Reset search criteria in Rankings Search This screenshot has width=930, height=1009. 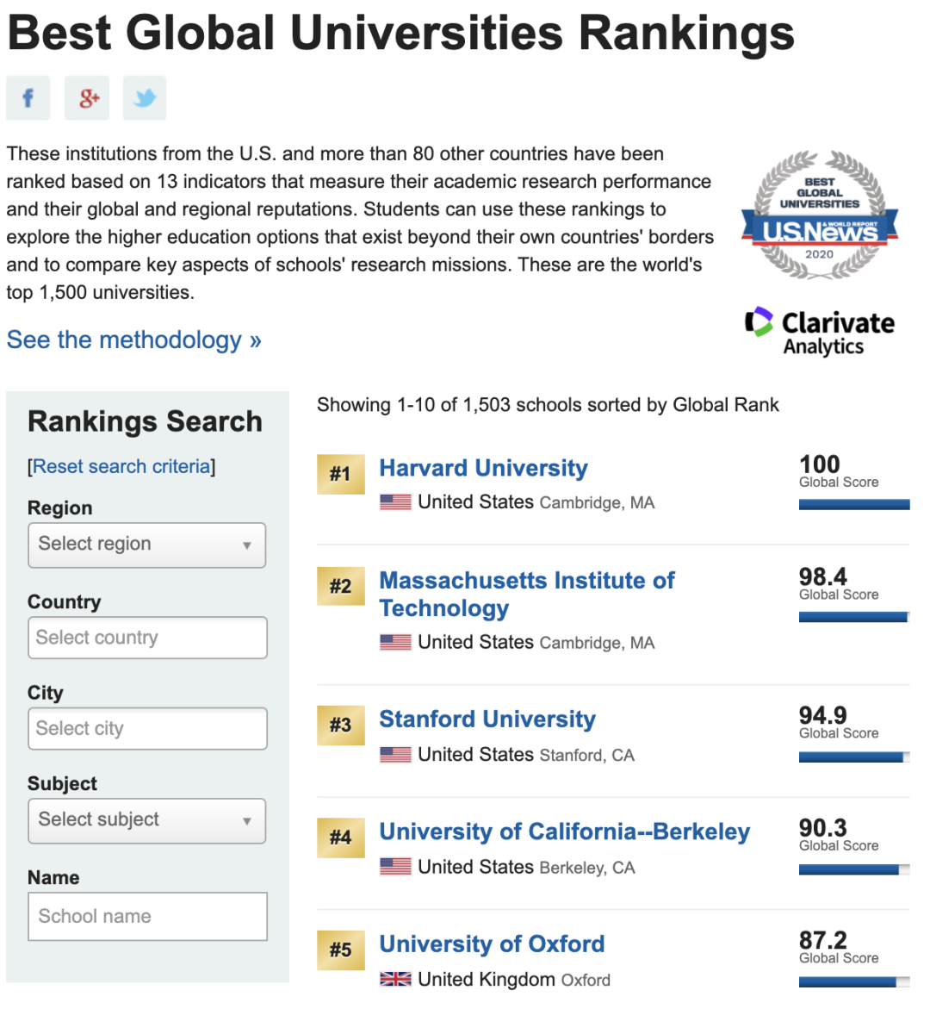point(121,467)
